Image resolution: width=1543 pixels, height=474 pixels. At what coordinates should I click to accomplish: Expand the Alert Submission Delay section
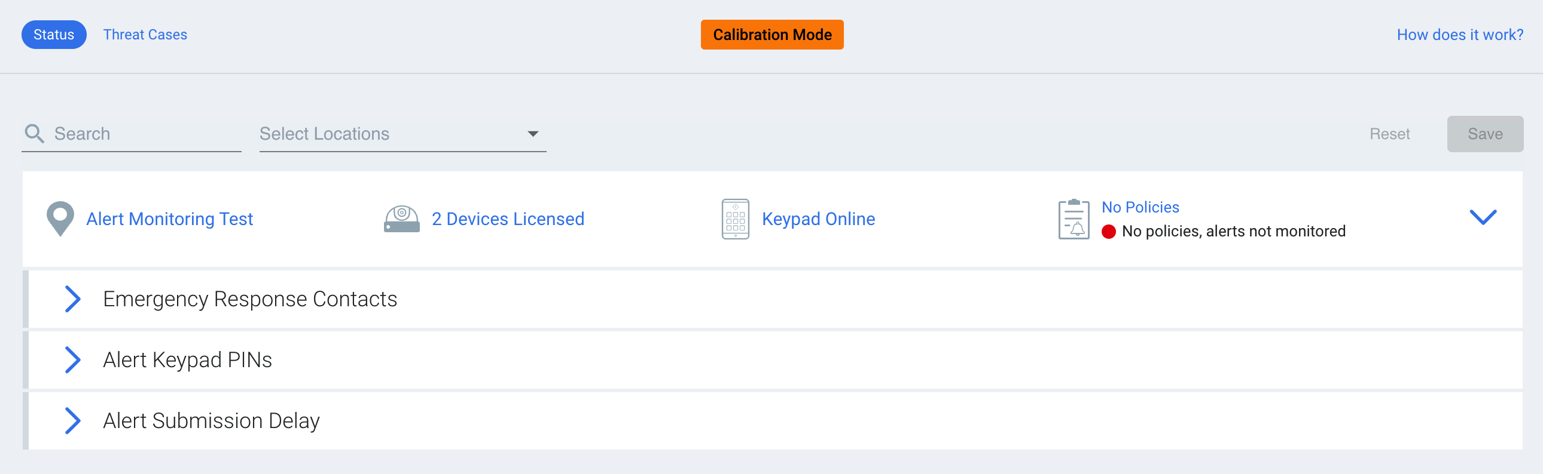pos(72,421)
